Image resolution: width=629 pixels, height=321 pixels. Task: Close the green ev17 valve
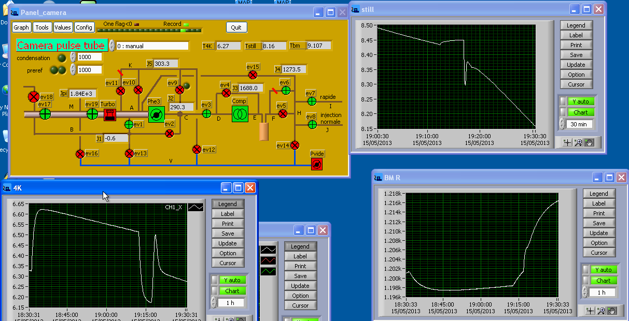point(45,113)
